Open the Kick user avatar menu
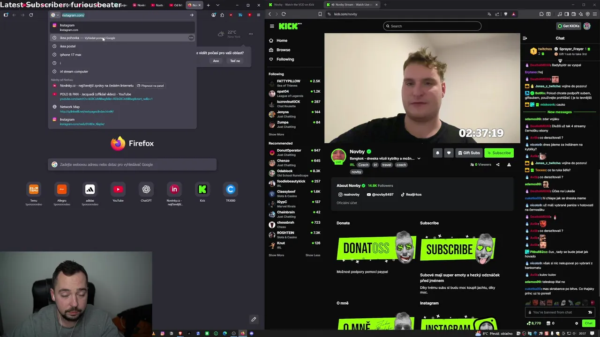Image resolution: width=600 pixels, height=337 pixels. [x=587, y=26]
